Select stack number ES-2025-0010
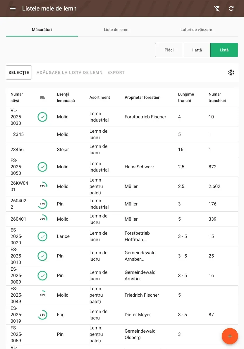 pyautogui.click(x=16, y=256)
